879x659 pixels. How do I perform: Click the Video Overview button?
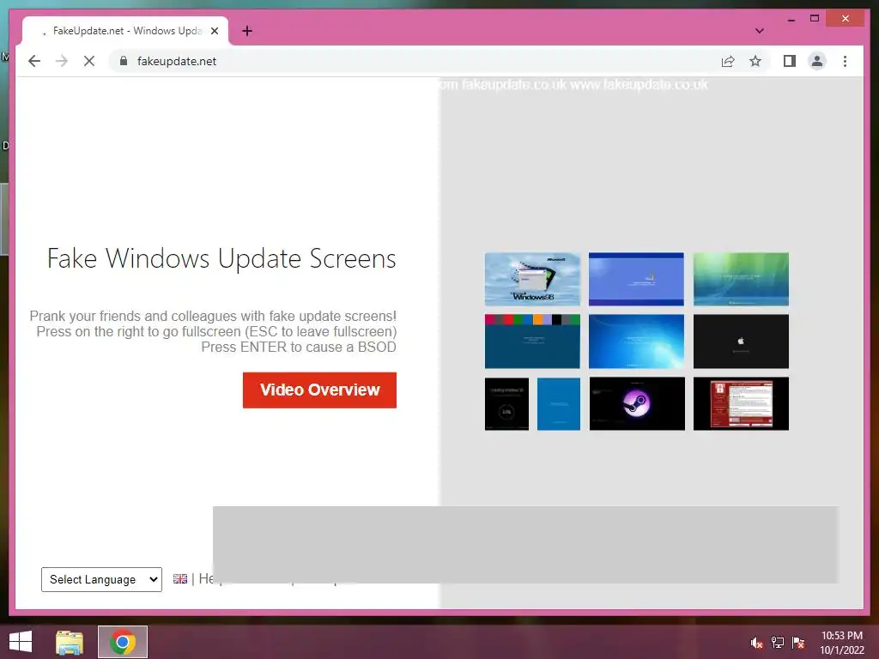tap(319, 390)
